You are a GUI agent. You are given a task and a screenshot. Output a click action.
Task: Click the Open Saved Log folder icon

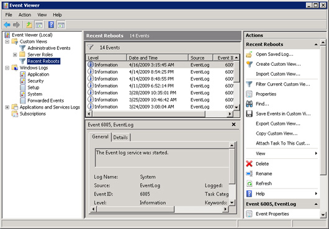(x=249, y=55)
